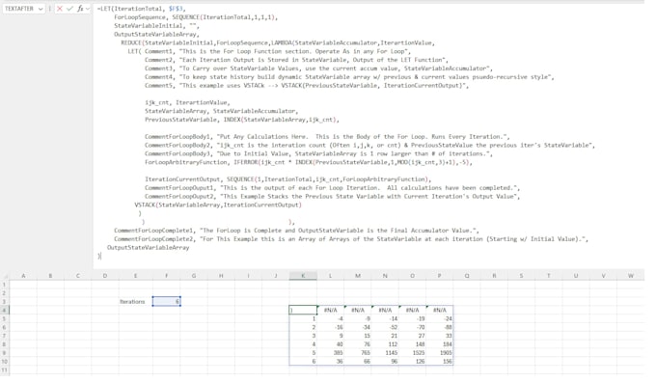Select the cell showing -16
The height and width of the screenshot is (383, 656).
pos(331,327)
